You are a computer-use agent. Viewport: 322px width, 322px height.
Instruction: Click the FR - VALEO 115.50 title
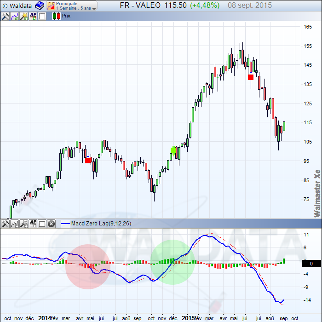click(x=153, y=6)
